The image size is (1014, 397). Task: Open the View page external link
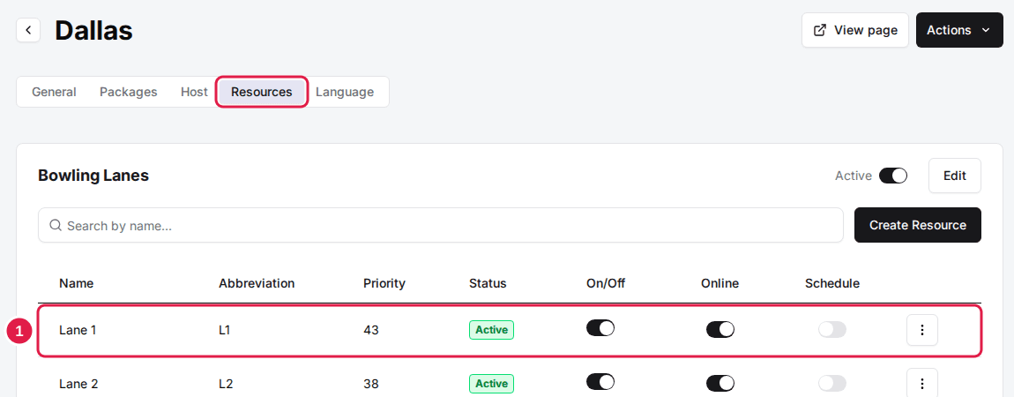point(855,30)
